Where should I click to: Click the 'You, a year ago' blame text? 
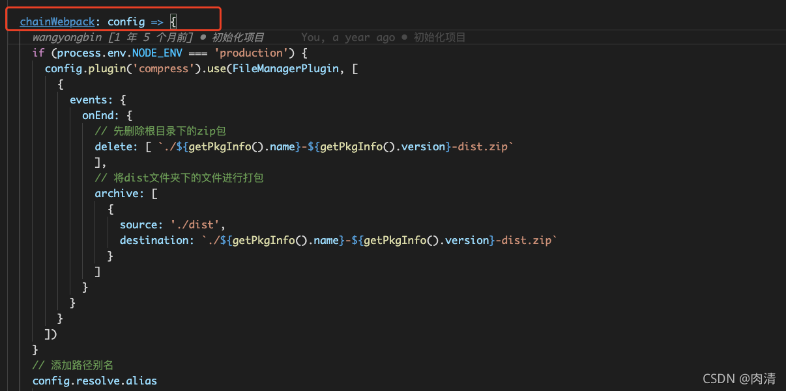tap(345, 37)
